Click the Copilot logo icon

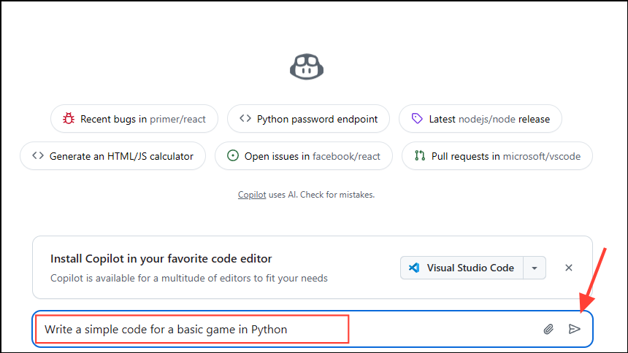click(307, 66)
